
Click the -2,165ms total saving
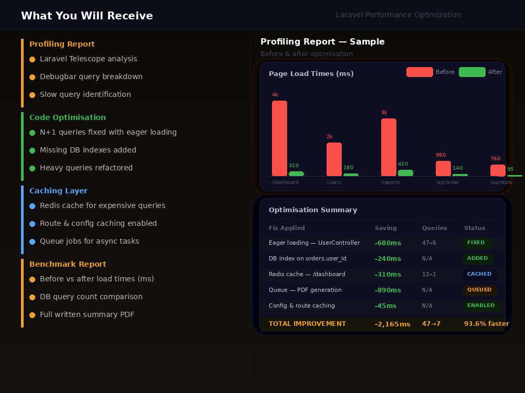[392, 324]
